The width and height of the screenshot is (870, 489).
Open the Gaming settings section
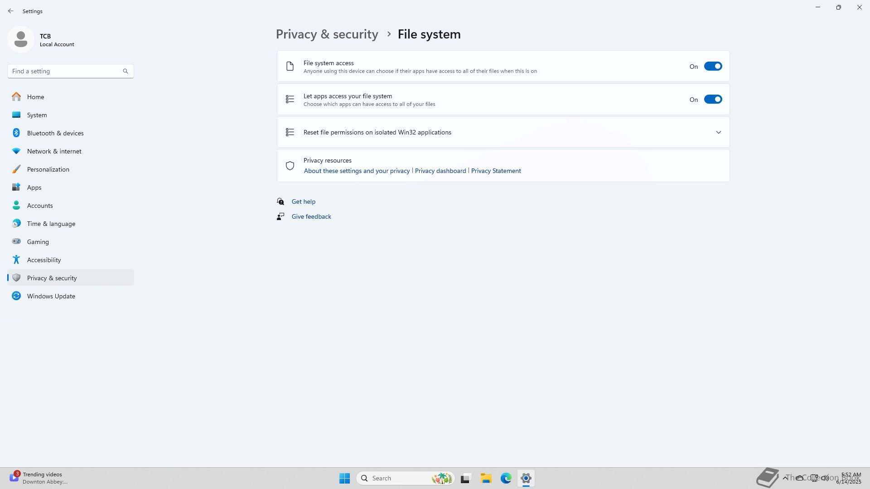38,242
